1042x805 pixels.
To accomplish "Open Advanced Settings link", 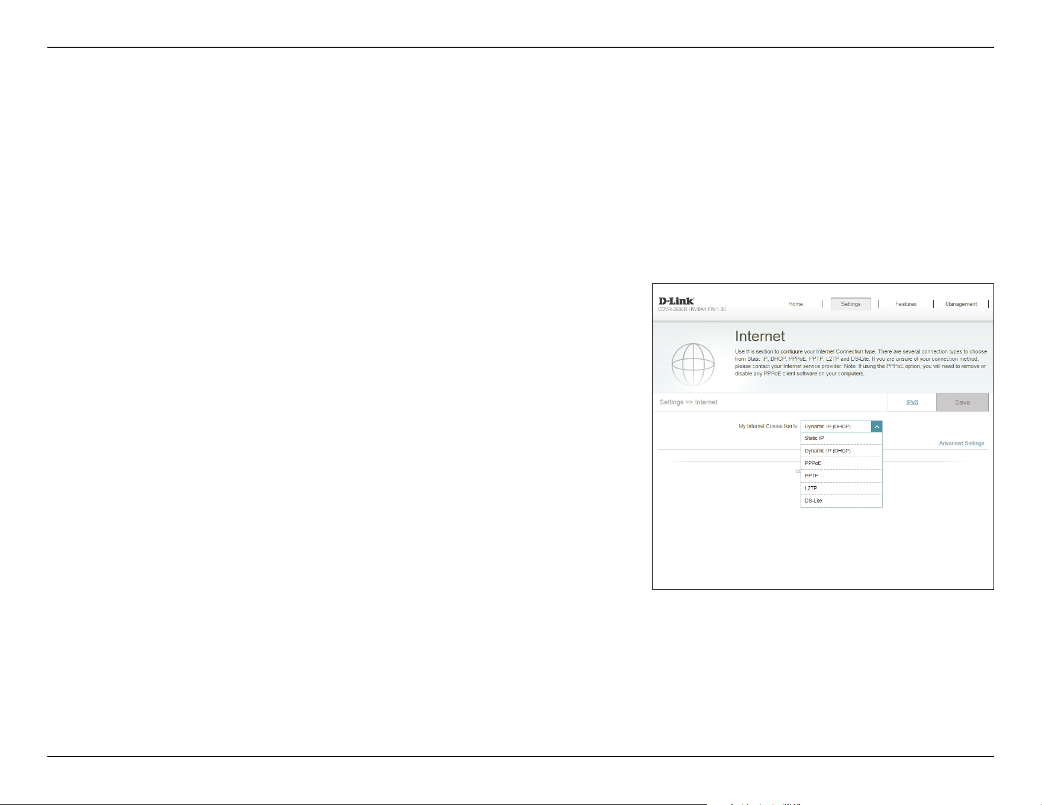I will tap(962, 443).
